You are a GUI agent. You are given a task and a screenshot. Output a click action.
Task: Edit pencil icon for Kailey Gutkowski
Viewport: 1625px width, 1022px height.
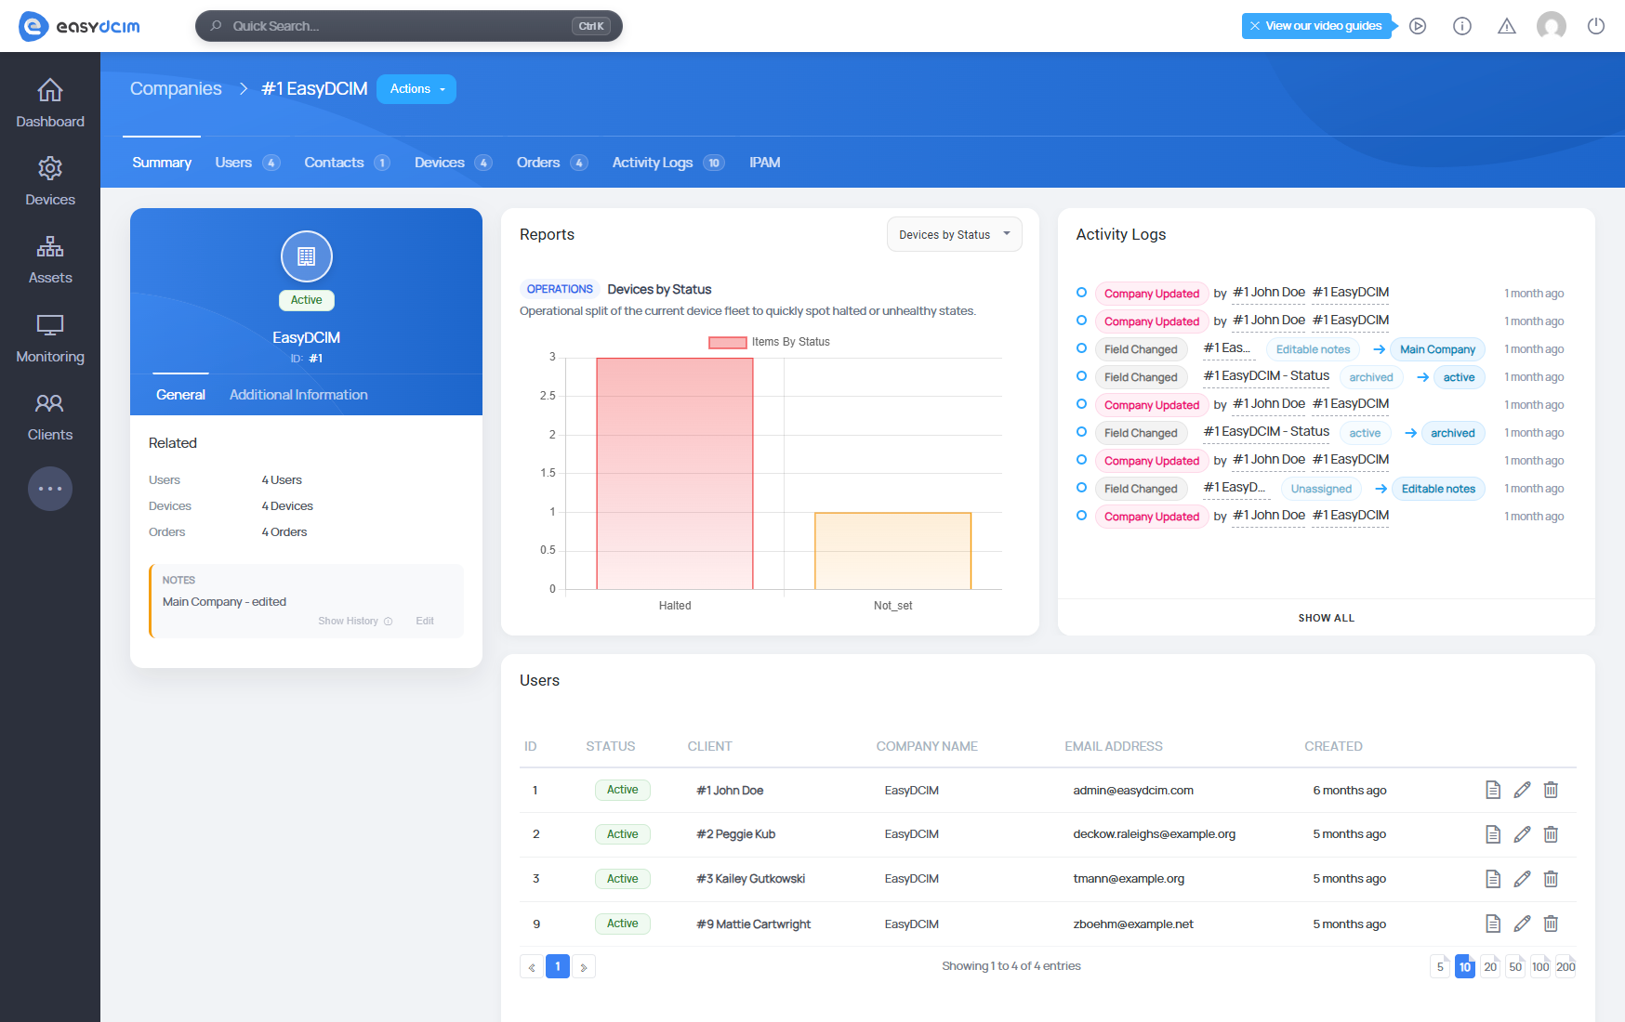click(1522, 879)
